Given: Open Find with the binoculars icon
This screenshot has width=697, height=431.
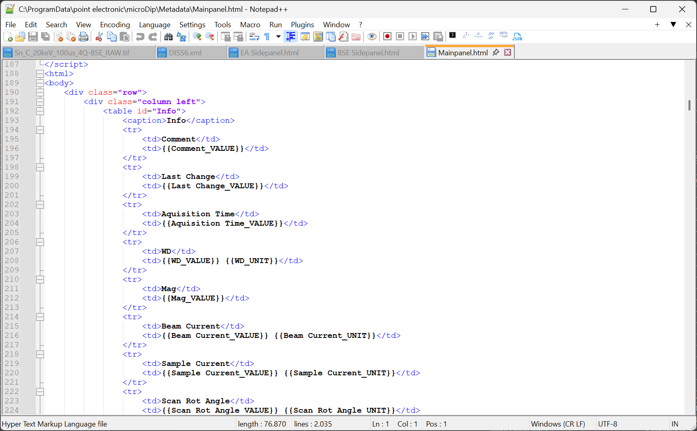Looking at the screenshot, I should coord(168,37).
